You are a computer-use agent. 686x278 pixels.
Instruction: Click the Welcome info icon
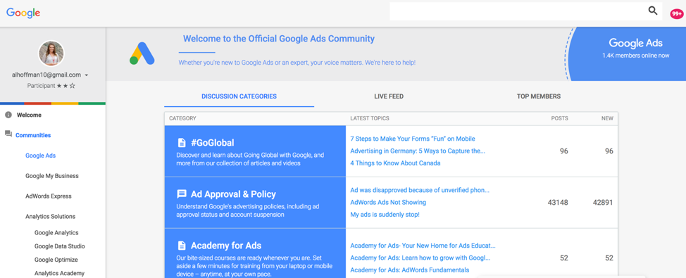tap(8, 115)
